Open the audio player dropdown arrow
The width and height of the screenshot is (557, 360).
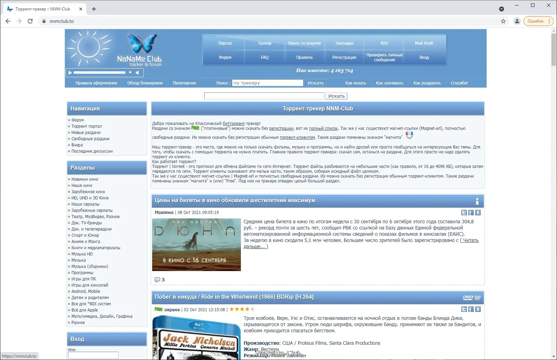click(130, 73)
